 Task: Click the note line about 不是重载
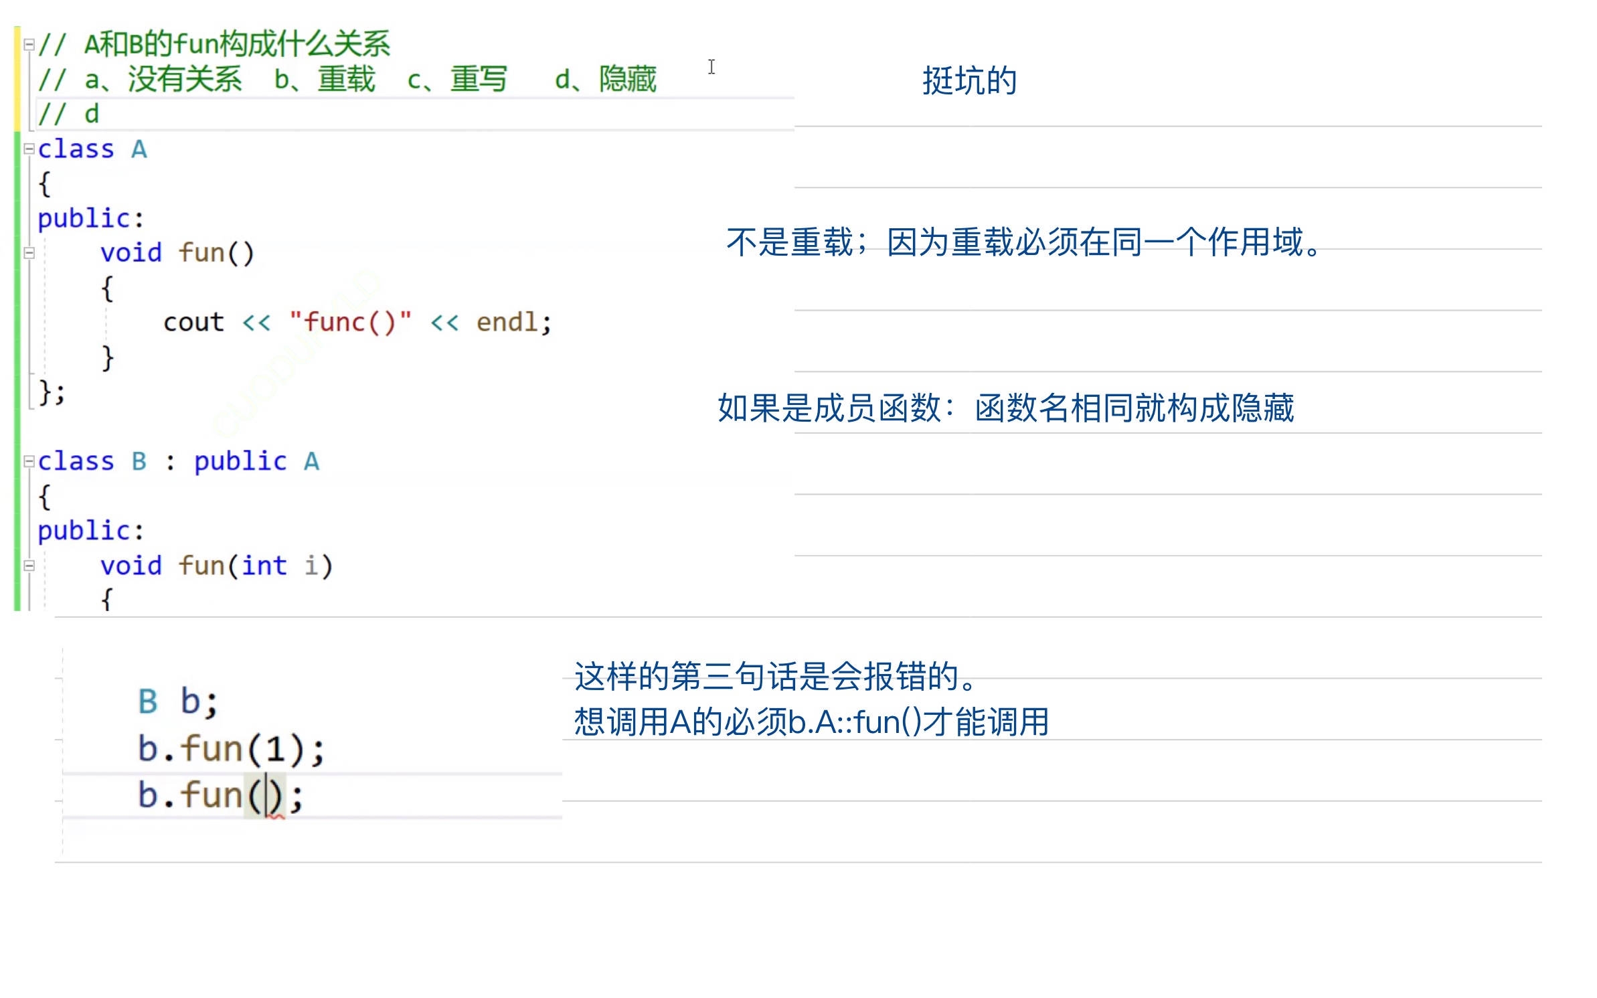coord(1024,242)
